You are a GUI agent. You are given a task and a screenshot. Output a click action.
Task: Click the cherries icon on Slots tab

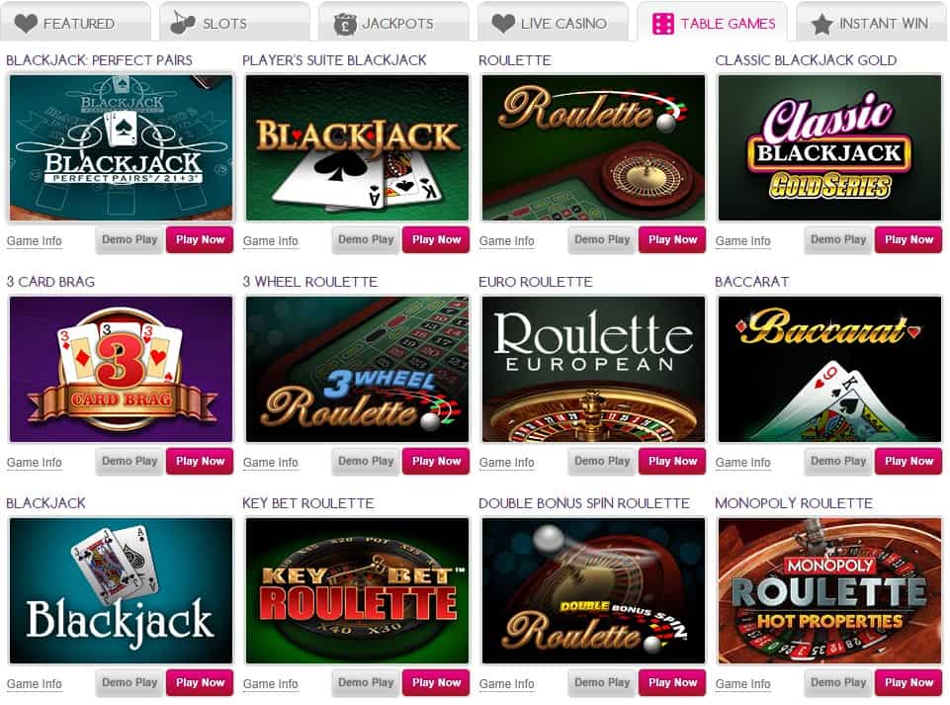pos(183,23)
